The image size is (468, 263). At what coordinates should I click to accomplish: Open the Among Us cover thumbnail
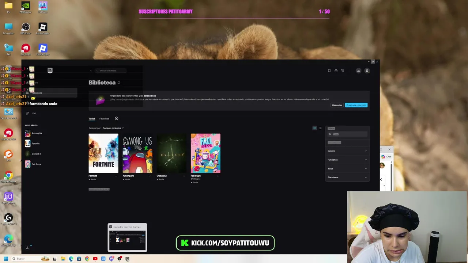coord(137,153)
